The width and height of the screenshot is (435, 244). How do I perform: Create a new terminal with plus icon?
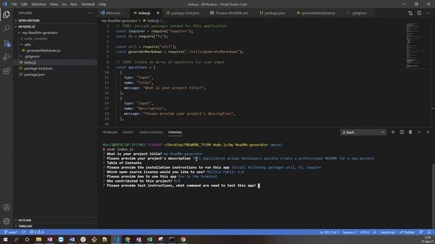coord(393,132)
